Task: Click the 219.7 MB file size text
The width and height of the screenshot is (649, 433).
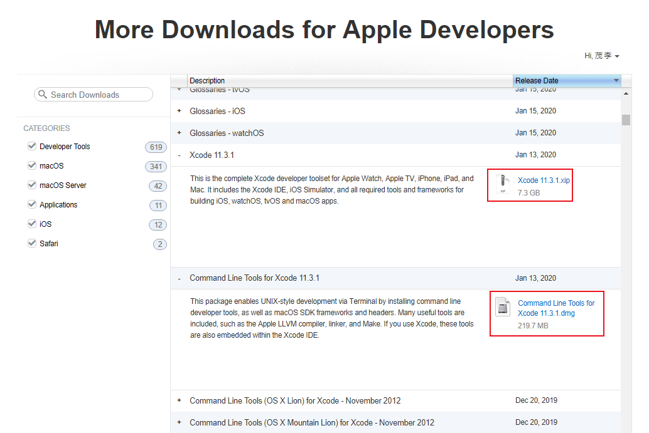Action: click(x=533, y=326)
